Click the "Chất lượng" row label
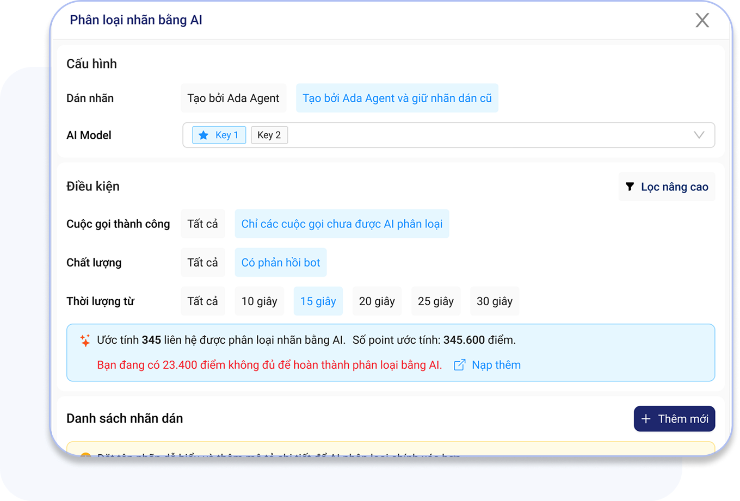The width and height of the screenshot is (740, 501). click(x=94, y=263)
